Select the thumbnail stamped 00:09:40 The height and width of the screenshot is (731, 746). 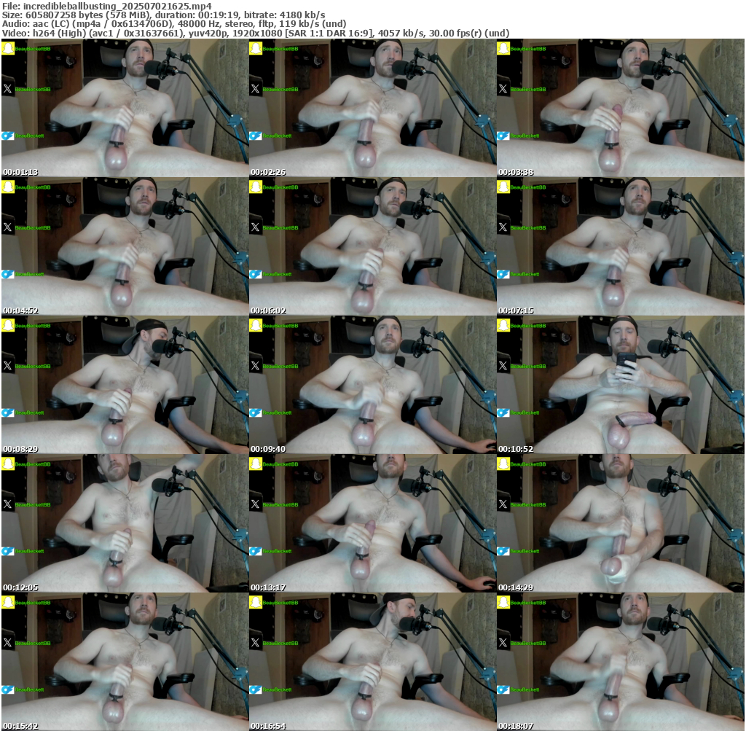coord(372,385)
